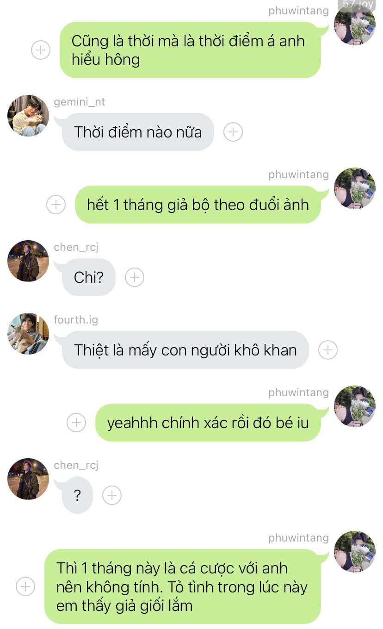Open phuwintang avatar beside "yeahhh" message

pos(355,406)
